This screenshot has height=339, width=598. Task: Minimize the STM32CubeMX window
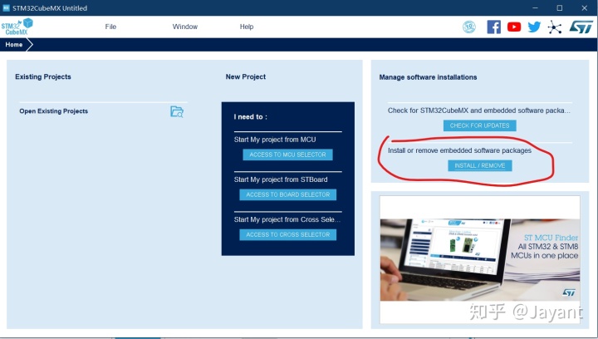coord(535,7)
